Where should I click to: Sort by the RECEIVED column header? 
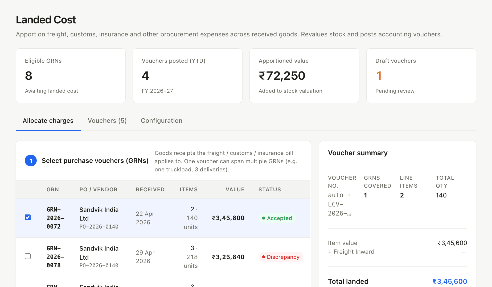[x=150, y=189]
